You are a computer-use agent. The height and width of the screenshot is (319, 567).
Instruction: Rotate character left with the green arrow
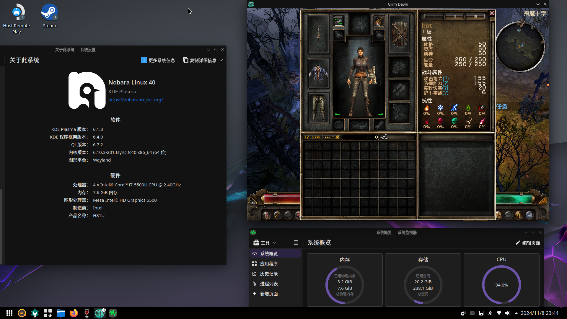(337, 114)
